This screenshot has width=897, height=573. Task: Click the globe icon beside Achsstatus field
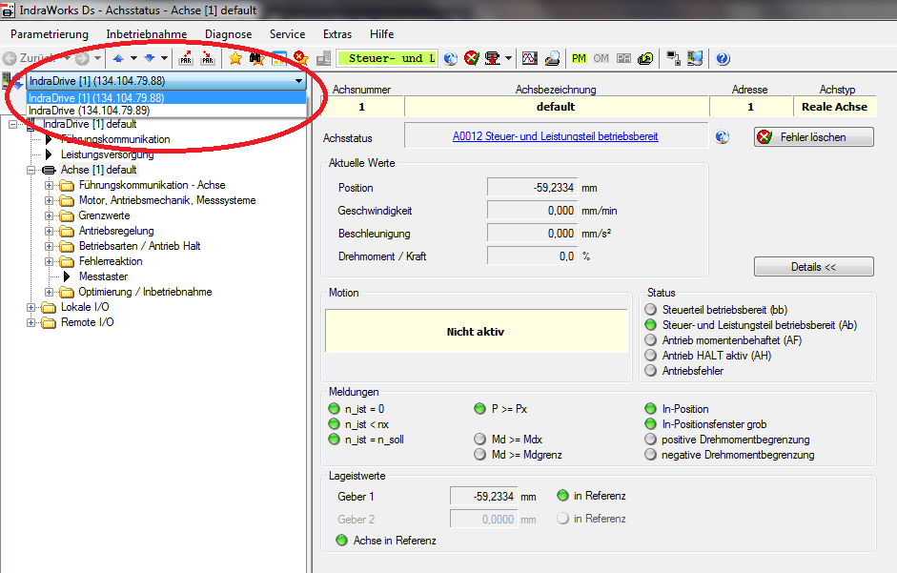click(723, 136)
